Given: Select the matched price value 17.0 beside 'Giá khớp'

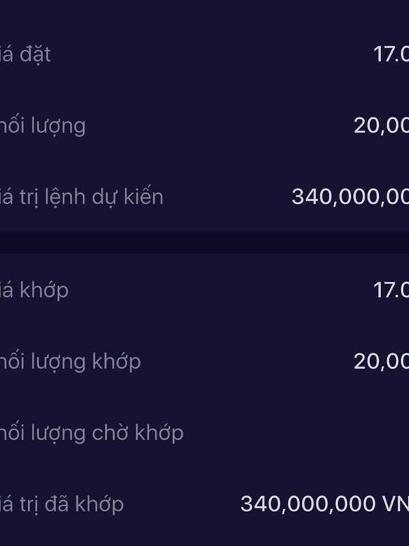Looking at the screenshot, I should point(391,290).
